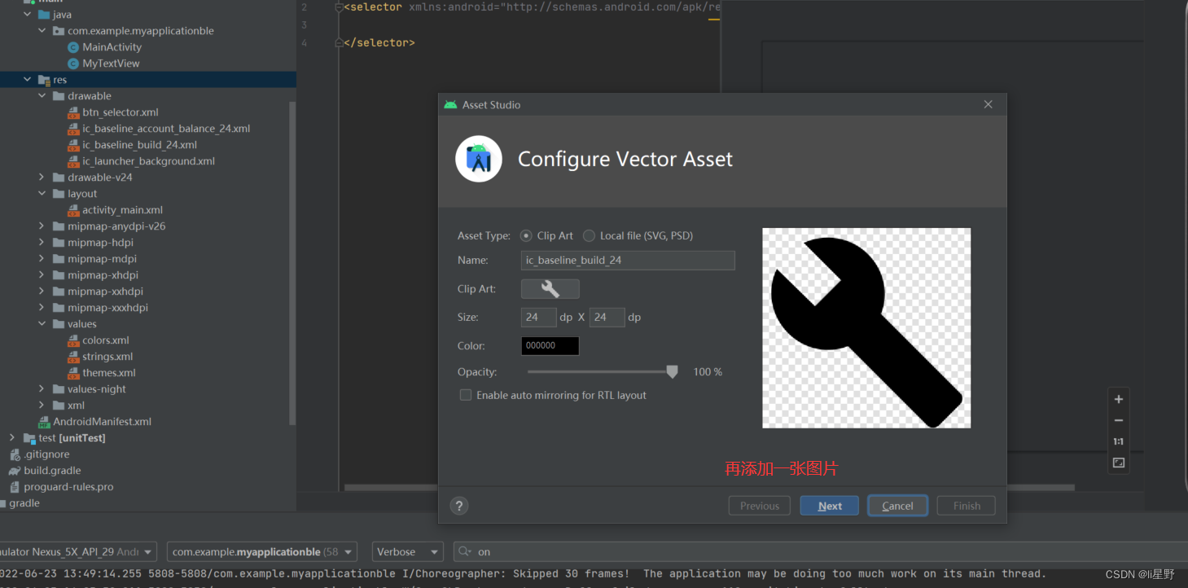Click the Finish button
The image size is (1188, 588).
click(967, 506)
